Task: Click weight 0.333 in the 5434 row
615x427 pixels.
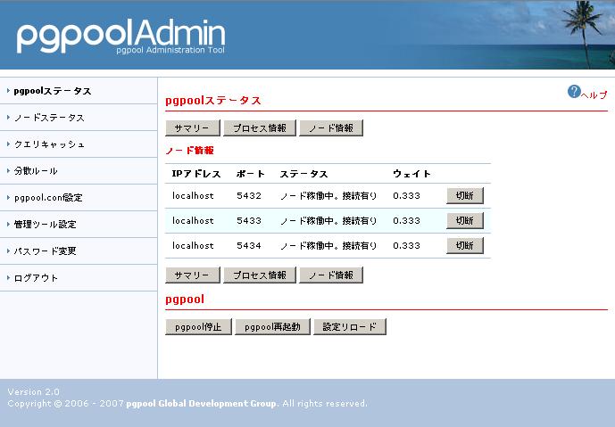Action: coord(406,246)
